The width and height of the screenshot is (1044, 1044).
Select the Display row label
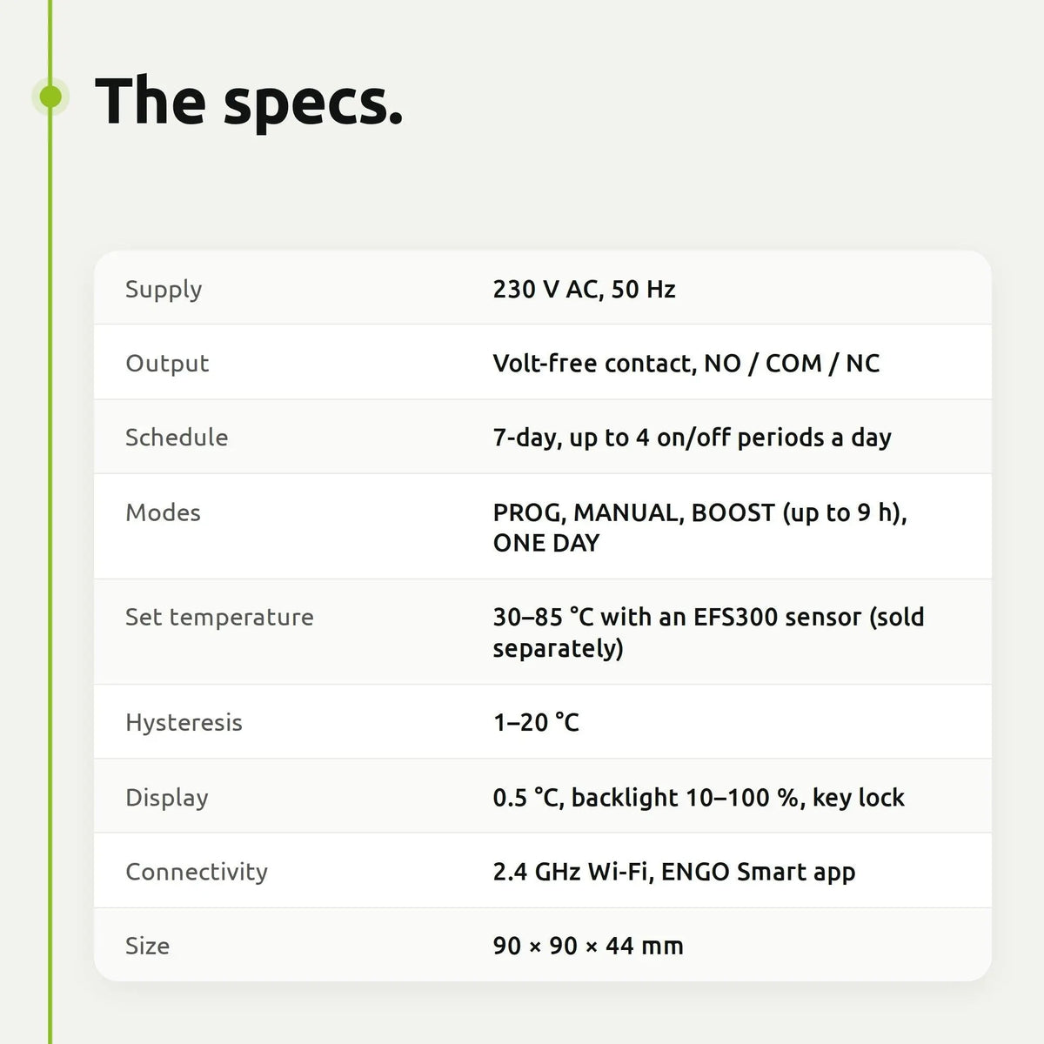(167, 798)
